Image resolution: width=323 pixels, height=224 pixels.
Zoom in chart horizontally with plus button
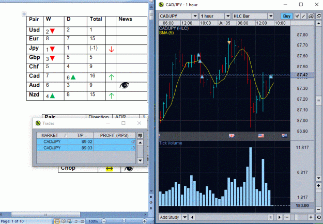pyautogui.click(x=311, y=217)
